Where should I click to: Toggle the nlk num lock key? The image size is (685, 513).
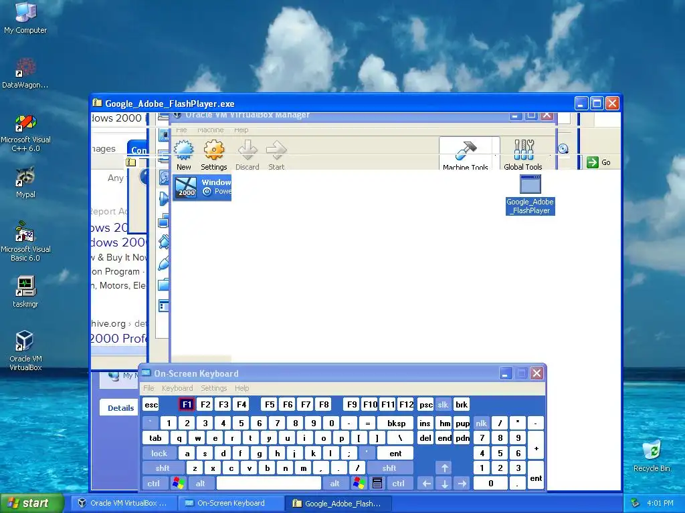[482, 423]
